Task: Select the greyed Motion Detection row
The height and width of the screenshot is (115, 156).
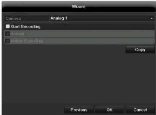Action: pyautogui.click(x=79, y=41)
